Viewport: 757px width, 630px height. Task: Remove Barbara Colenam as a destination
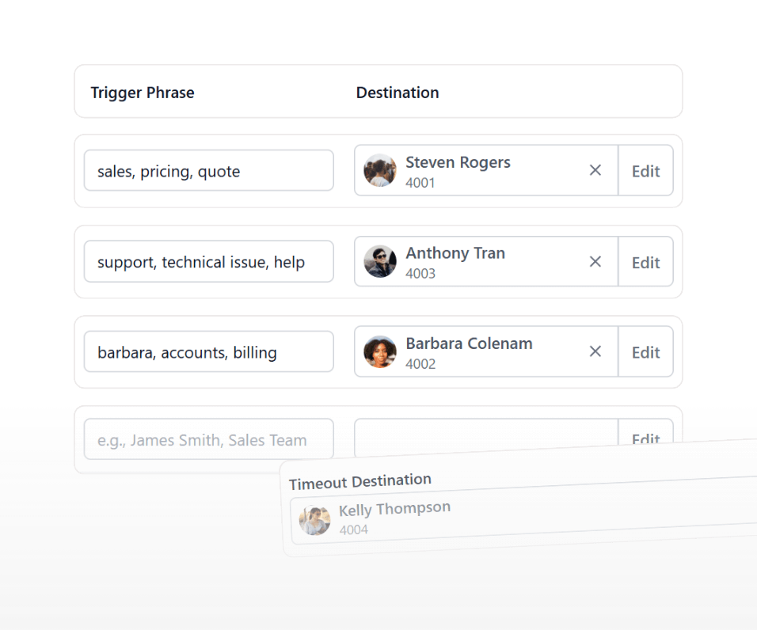(x=595, y=351)
